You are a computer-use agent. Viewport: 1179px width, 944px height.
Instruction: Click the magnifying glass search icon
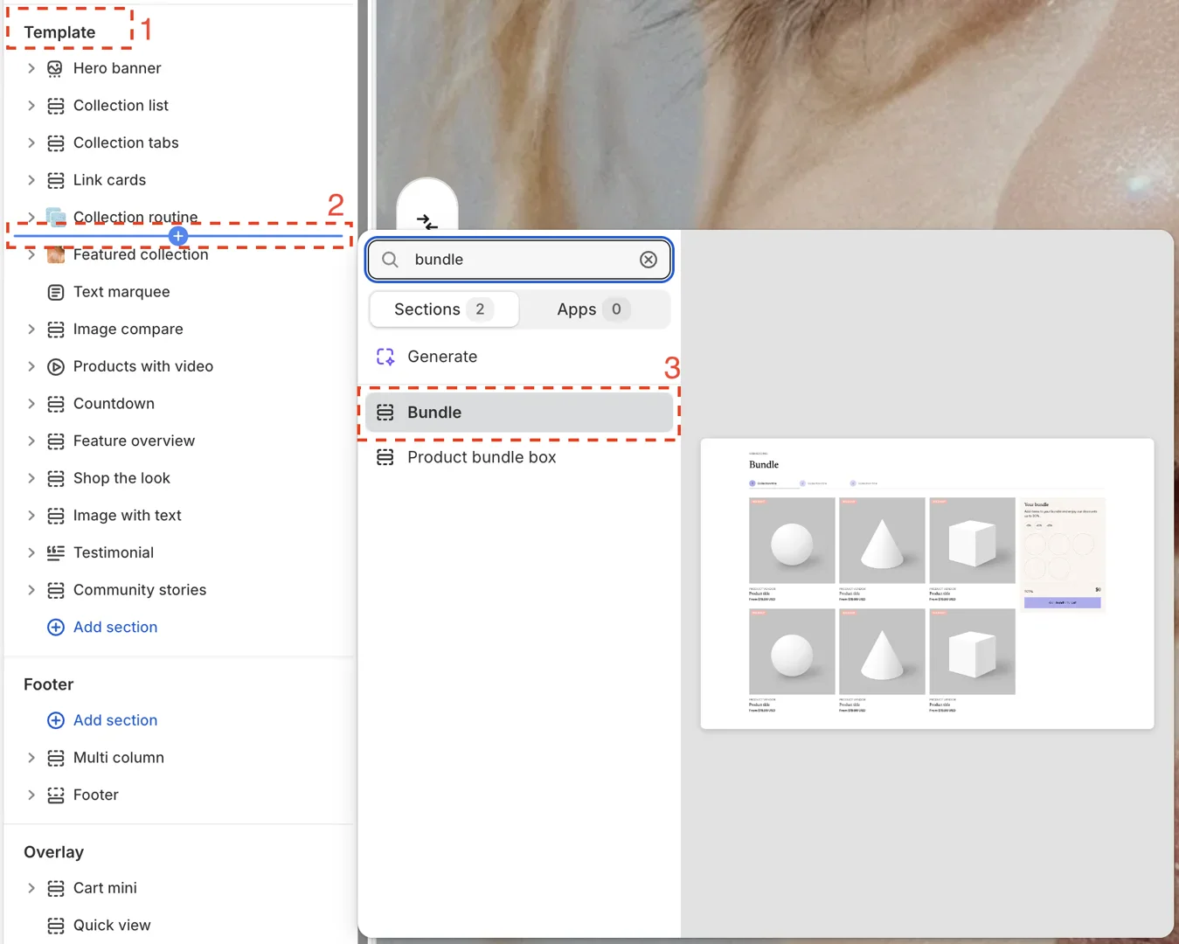pos(390,260)
